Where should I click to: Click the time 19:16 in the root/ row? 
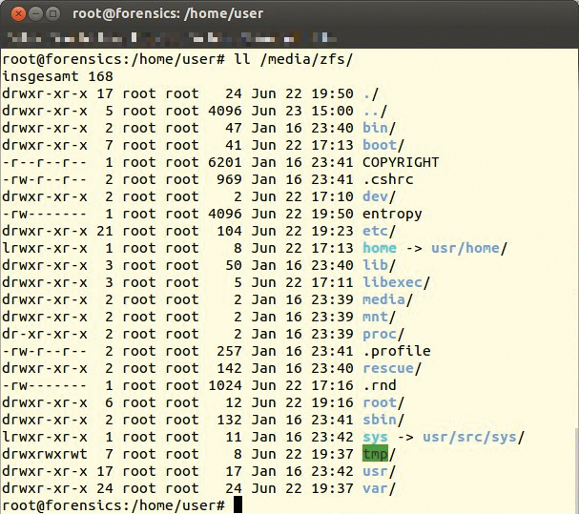tap(332, 402)
